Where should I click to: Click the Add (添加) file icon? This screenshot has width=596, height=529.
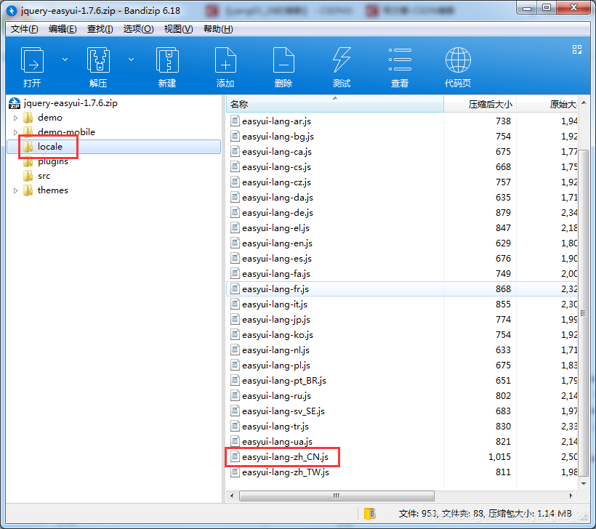click(x=225, y=60)
